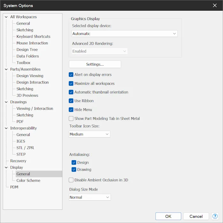Select the Design Tree item
223x223 pixels.
tap(27, 49)
